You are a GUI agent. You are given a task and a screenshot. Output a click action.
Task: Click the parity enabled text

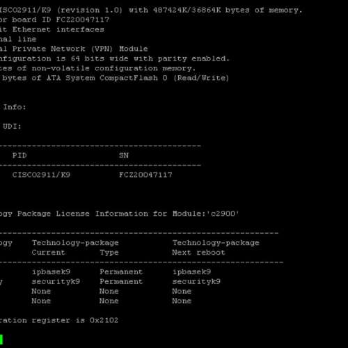pos(193,58)
